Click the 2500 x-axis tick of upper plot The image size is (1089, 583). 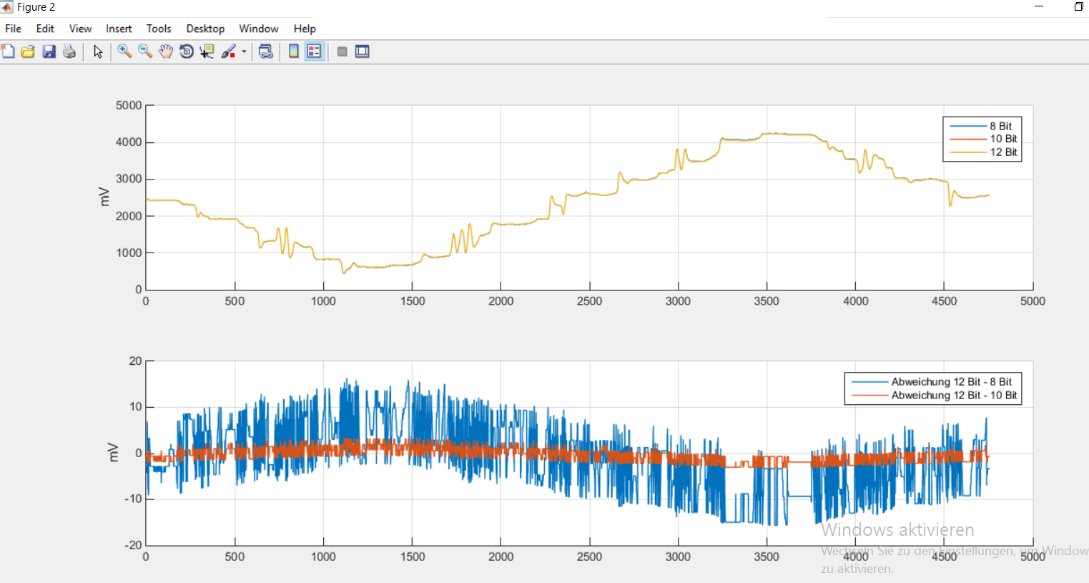[589, 301]
